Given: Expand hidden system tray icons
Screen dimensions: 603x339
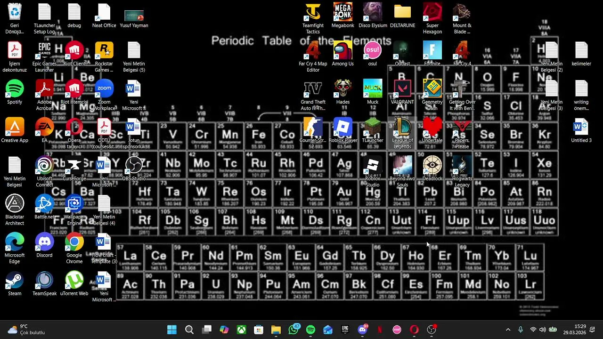Looking at the screenshot, I should [508, 330].
